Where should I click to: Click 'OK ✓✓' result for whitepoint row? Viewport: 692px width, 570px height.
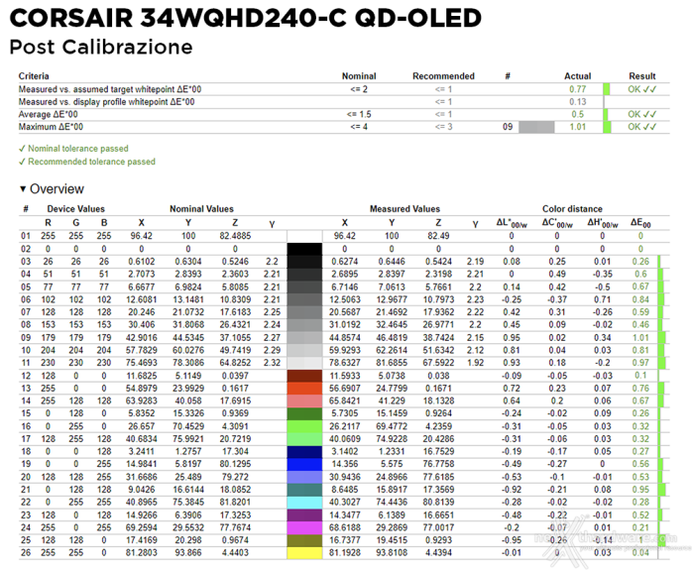(642, 89)
